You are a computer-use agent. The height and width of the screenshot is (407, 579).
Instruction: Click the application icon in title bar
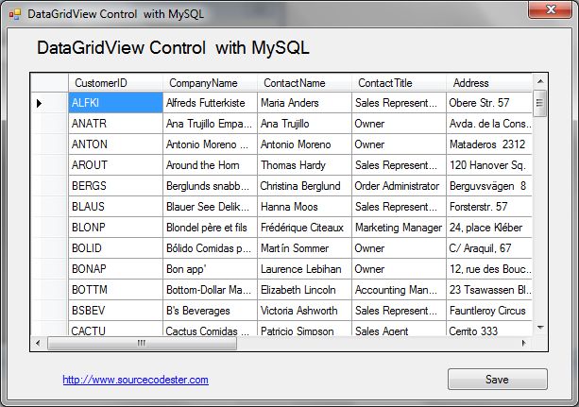click(x=14, y=14)
